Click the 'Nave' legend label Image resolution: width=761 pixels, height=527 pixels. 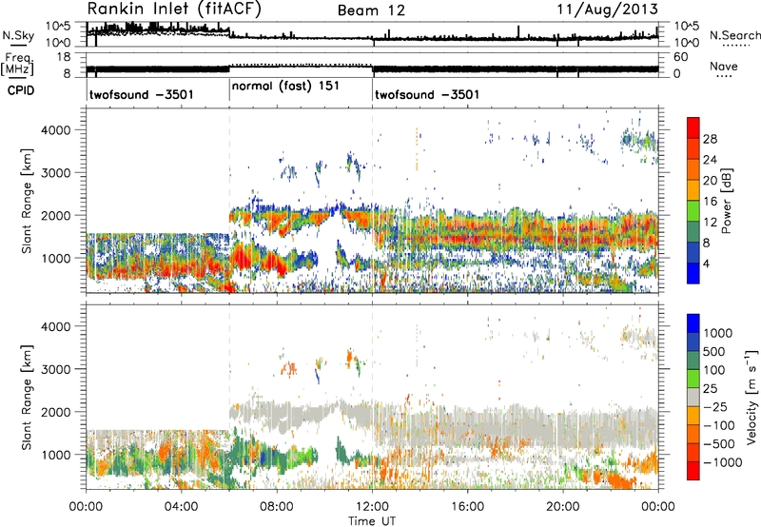click(x=724, y=66)
